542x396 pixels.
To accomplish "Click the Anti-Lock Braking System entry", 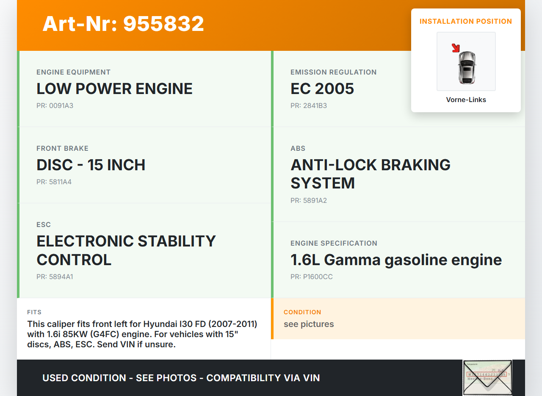I will [370, 174].
